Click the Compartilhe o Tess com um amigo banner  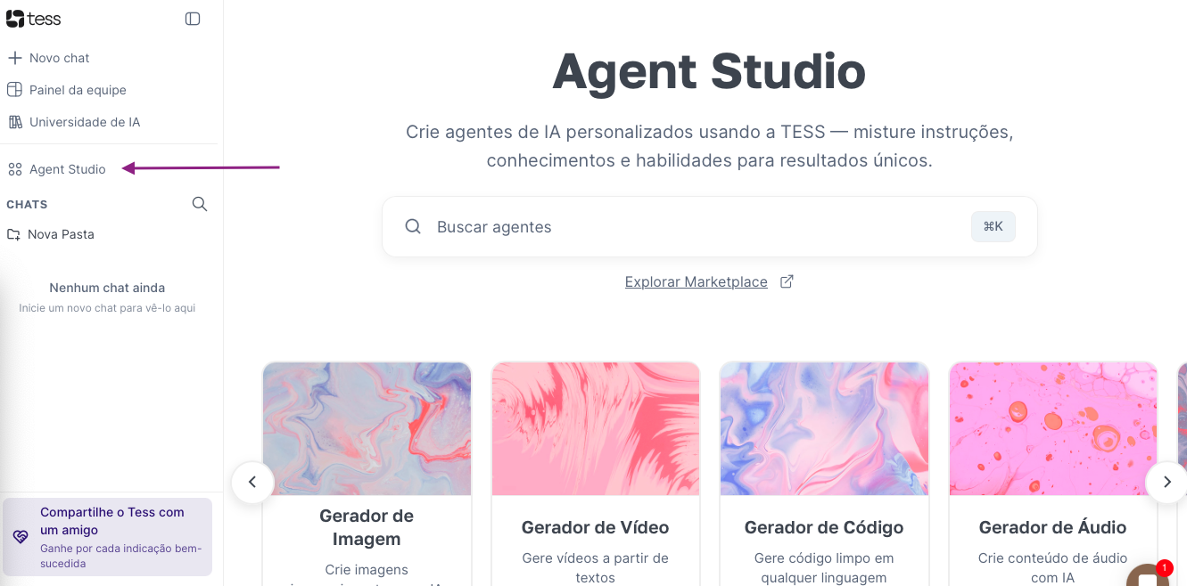point(108,537)
